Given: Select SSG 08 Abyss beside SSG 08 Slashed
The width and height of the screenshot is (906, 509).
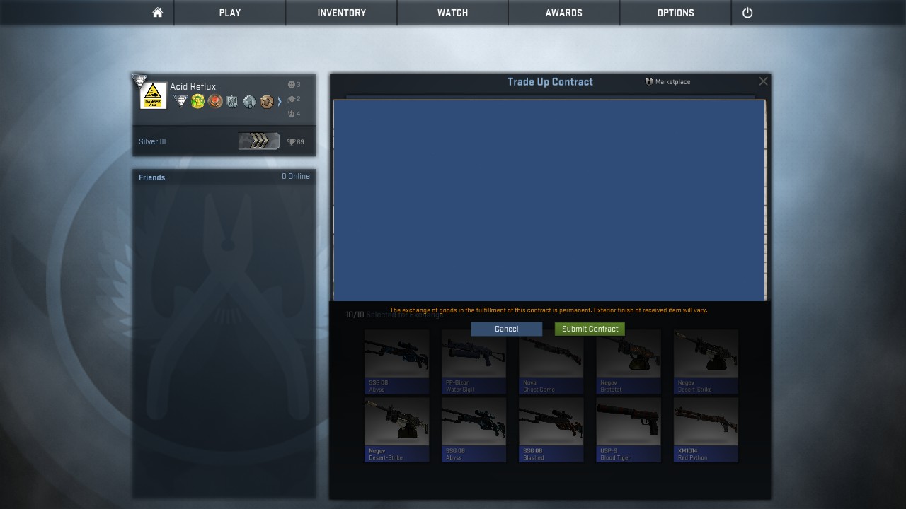Looking at the screenshot, I should (474, 430).
